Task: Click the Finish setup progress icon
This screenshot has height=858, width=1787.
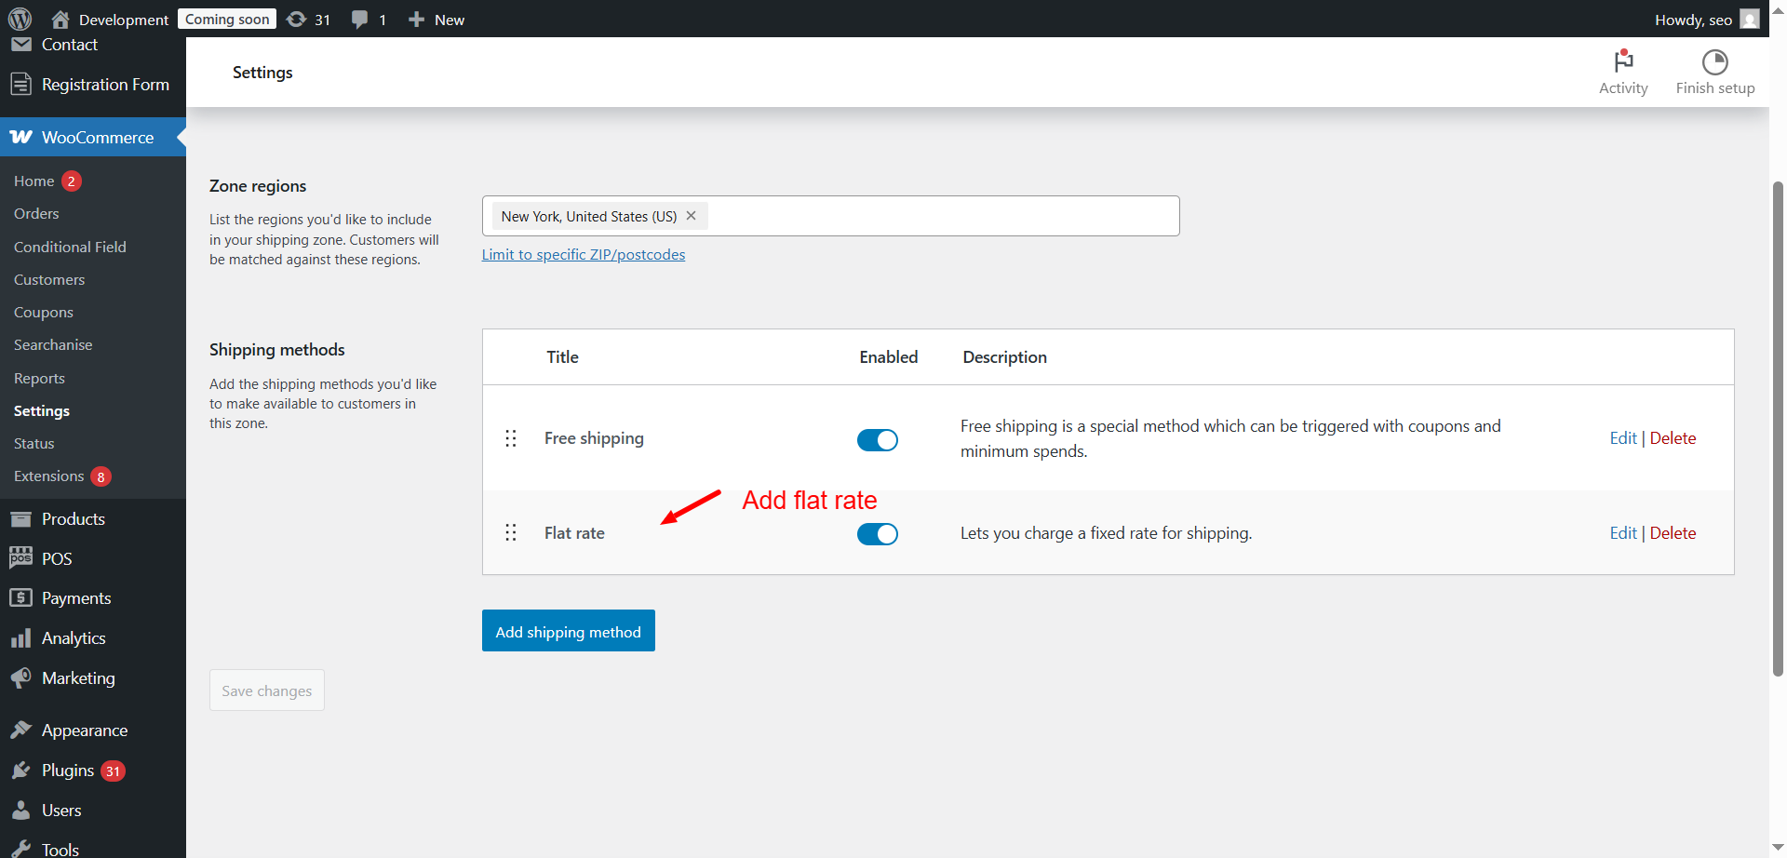Action: [1714, 61]
